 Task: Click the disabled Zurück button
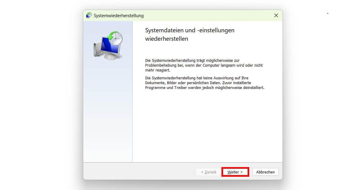click(208, 172)
